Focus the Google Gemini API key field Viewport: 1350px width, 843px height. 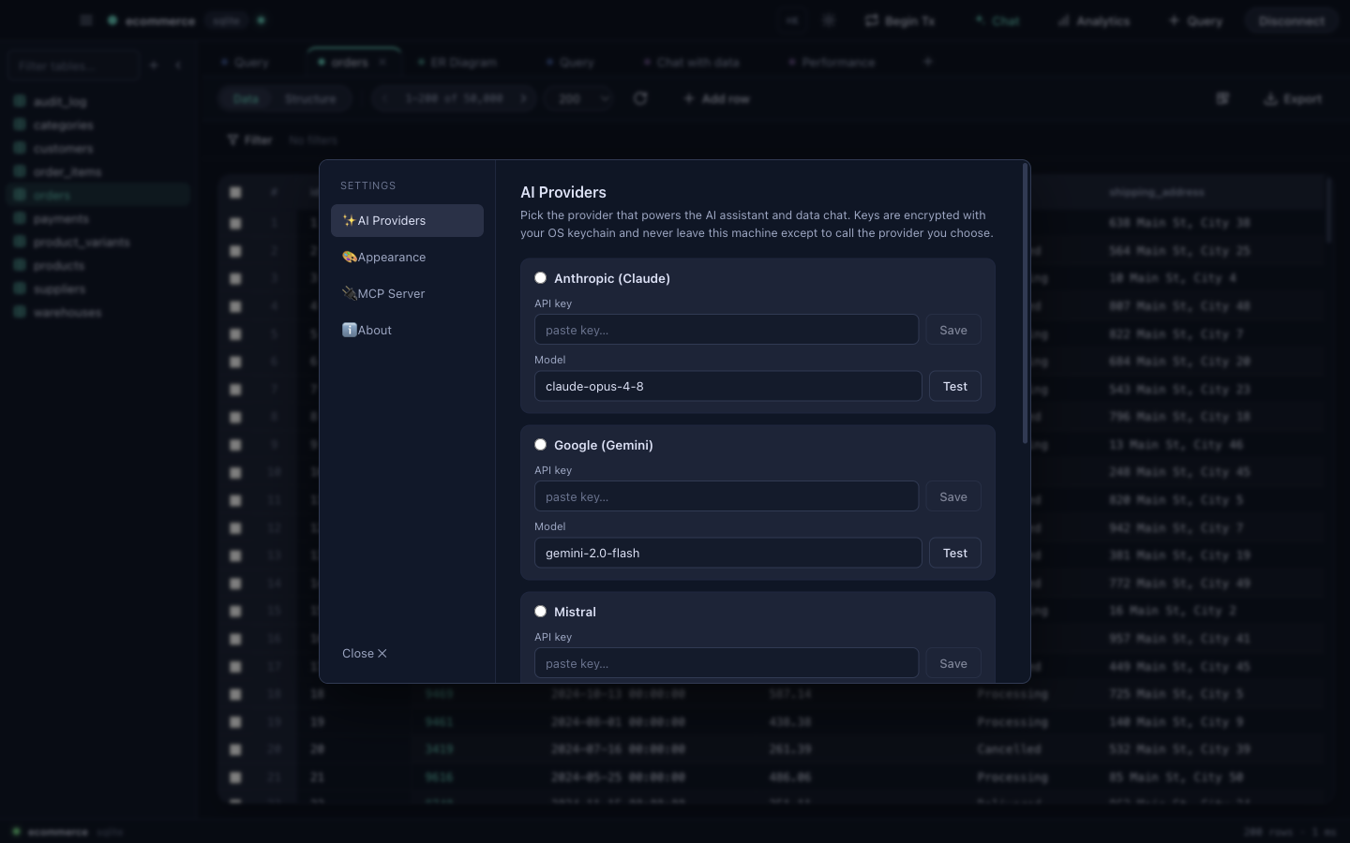[x=727, y=496]
